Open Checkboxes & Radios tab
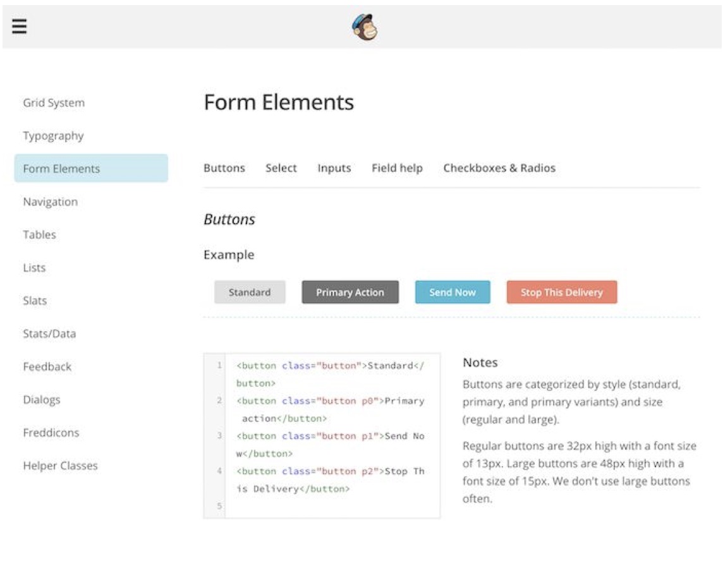Image resolution: width=723 pixels, height=566 pixels. coord(499,168)
